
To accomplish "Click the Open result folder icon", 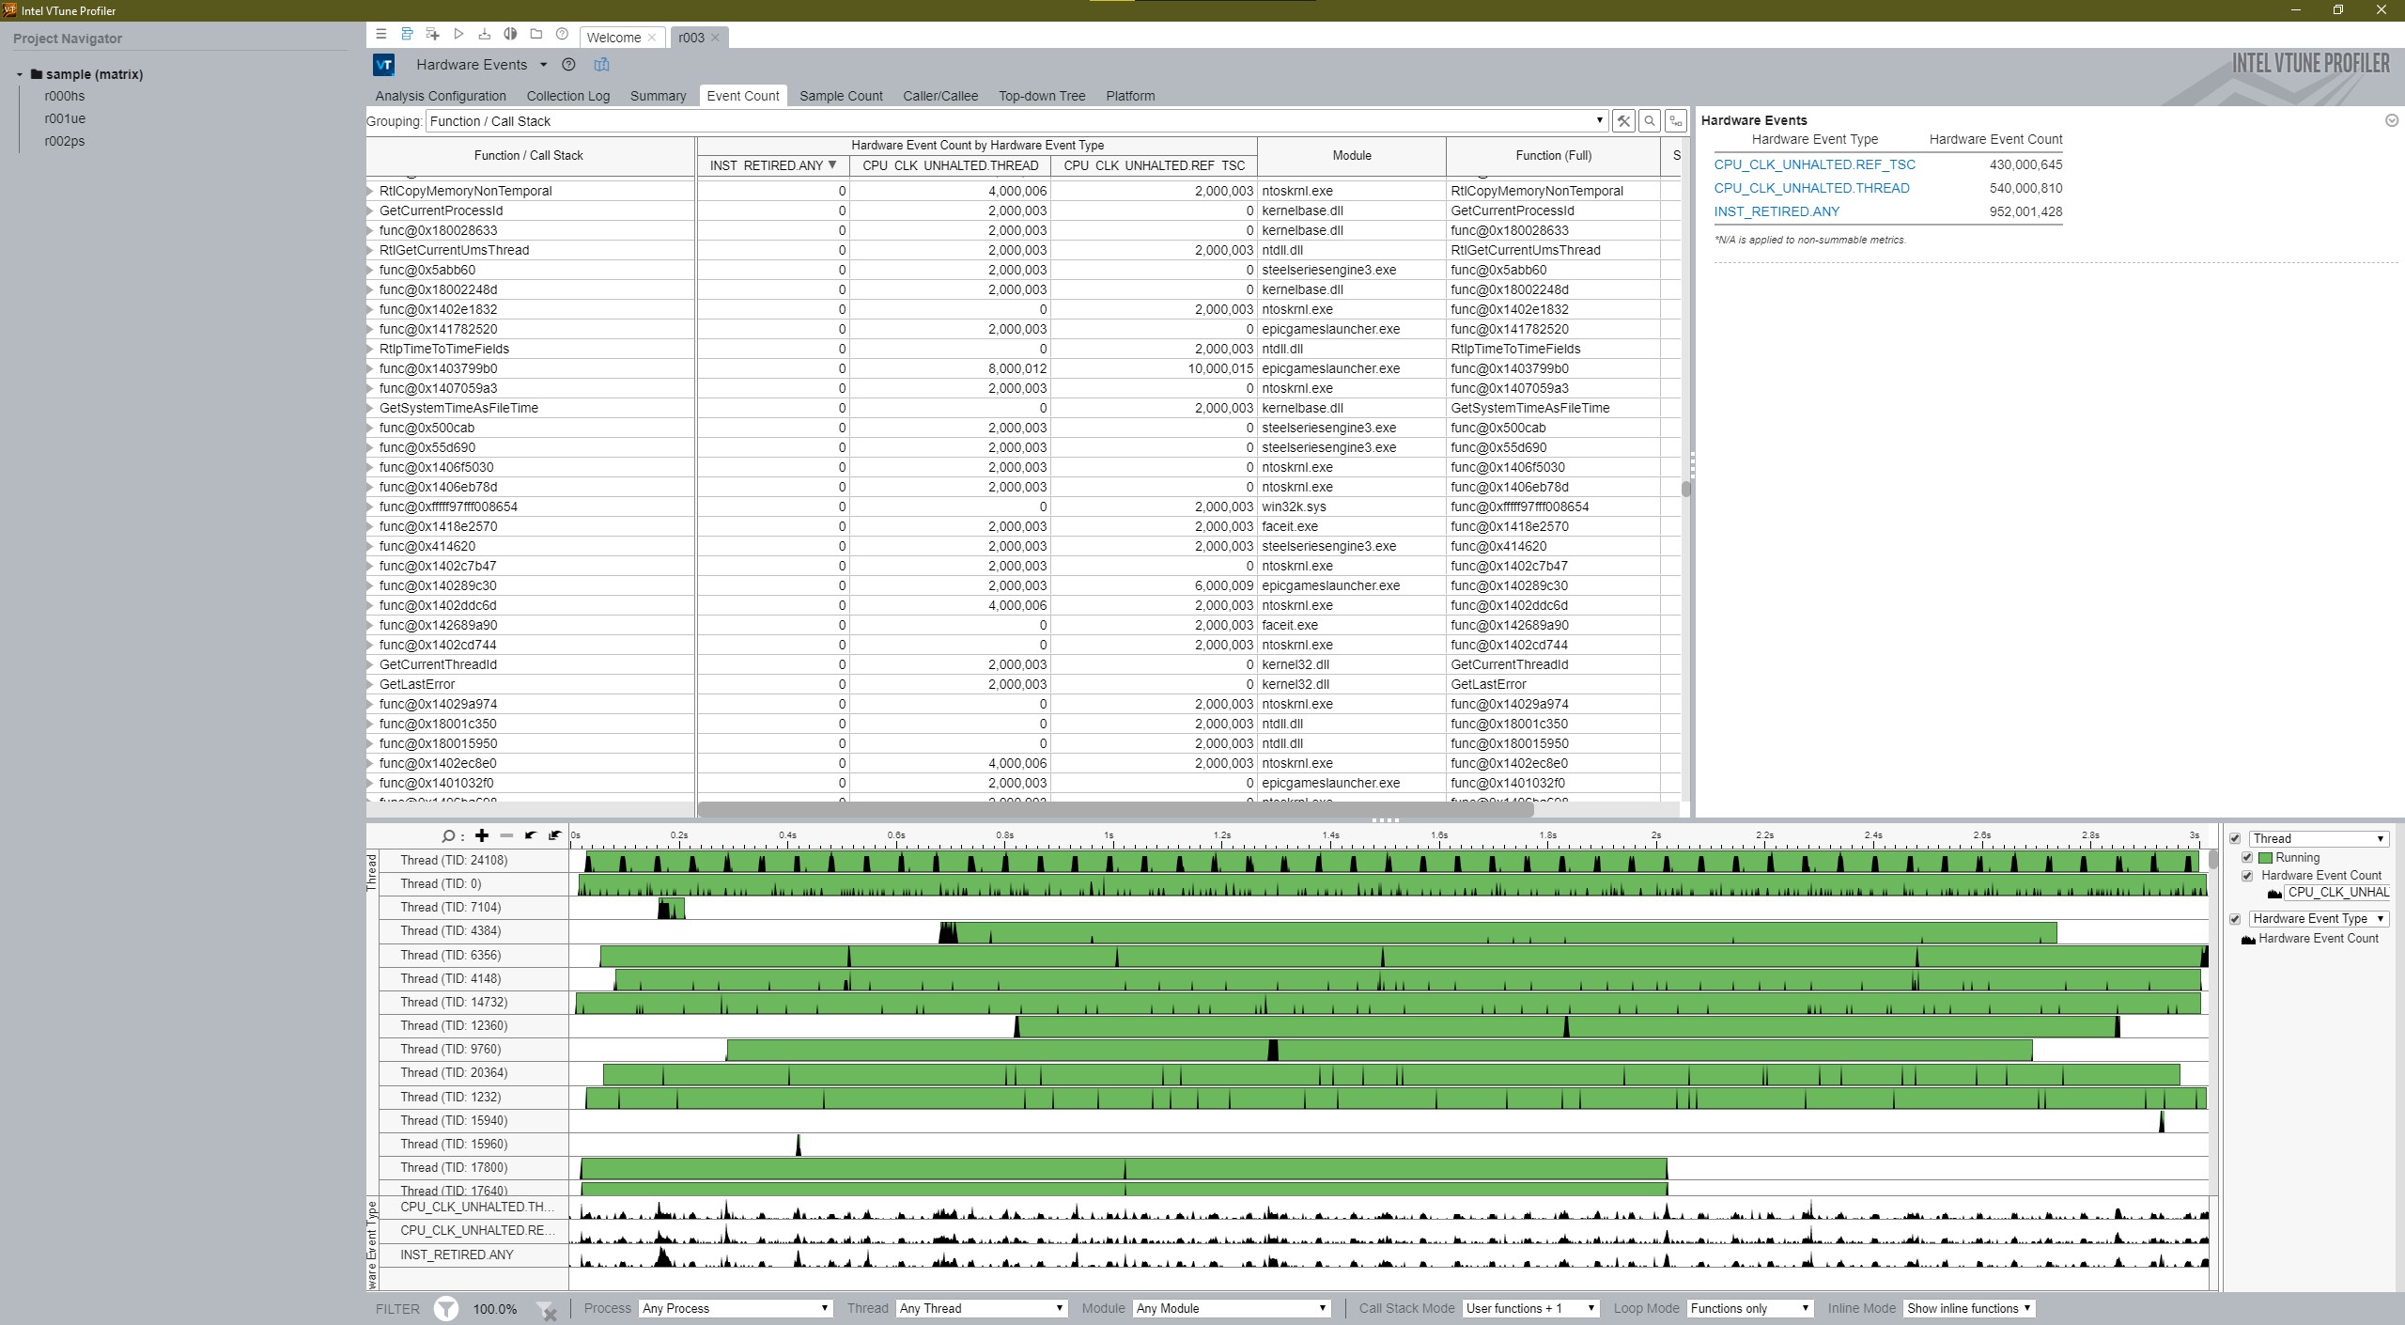I will [536, 34].
